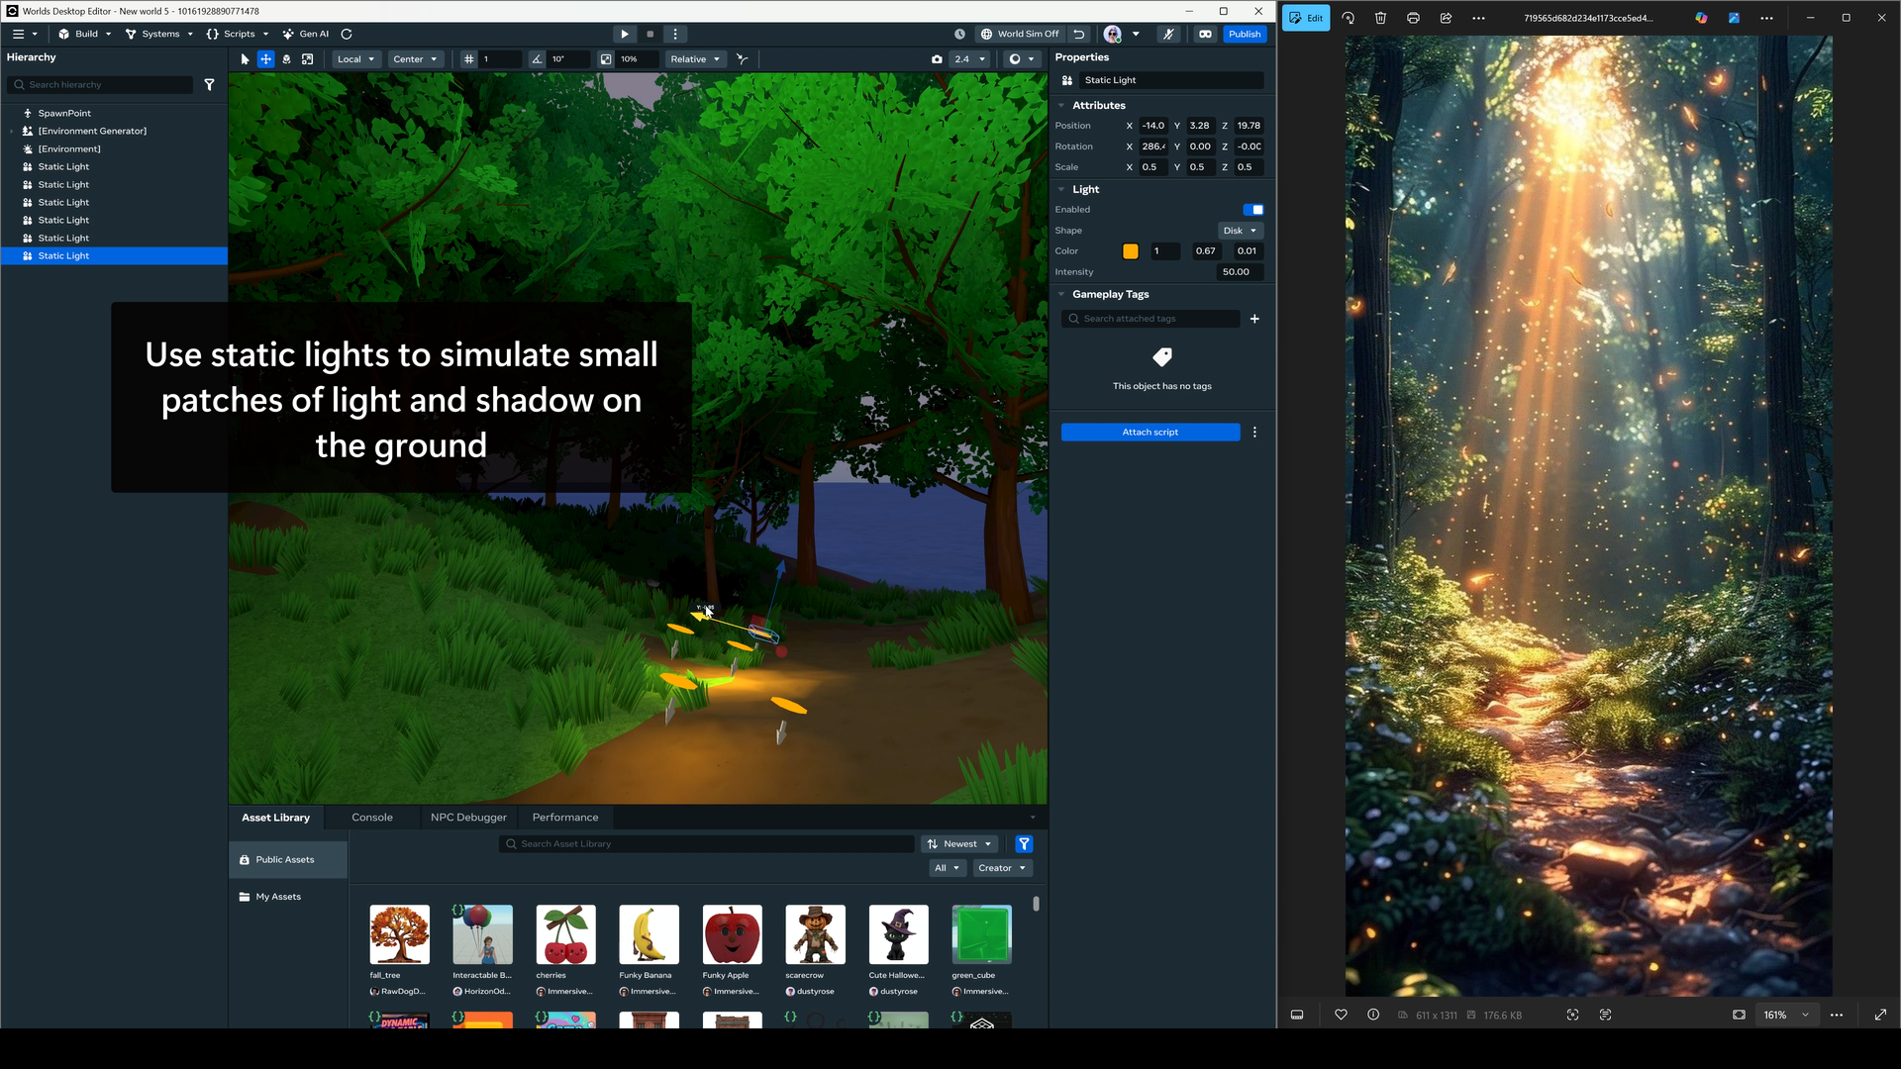This screenshot has height=1069, width=1901.
Task: Open the Systems menu
Action: (159, 34)
